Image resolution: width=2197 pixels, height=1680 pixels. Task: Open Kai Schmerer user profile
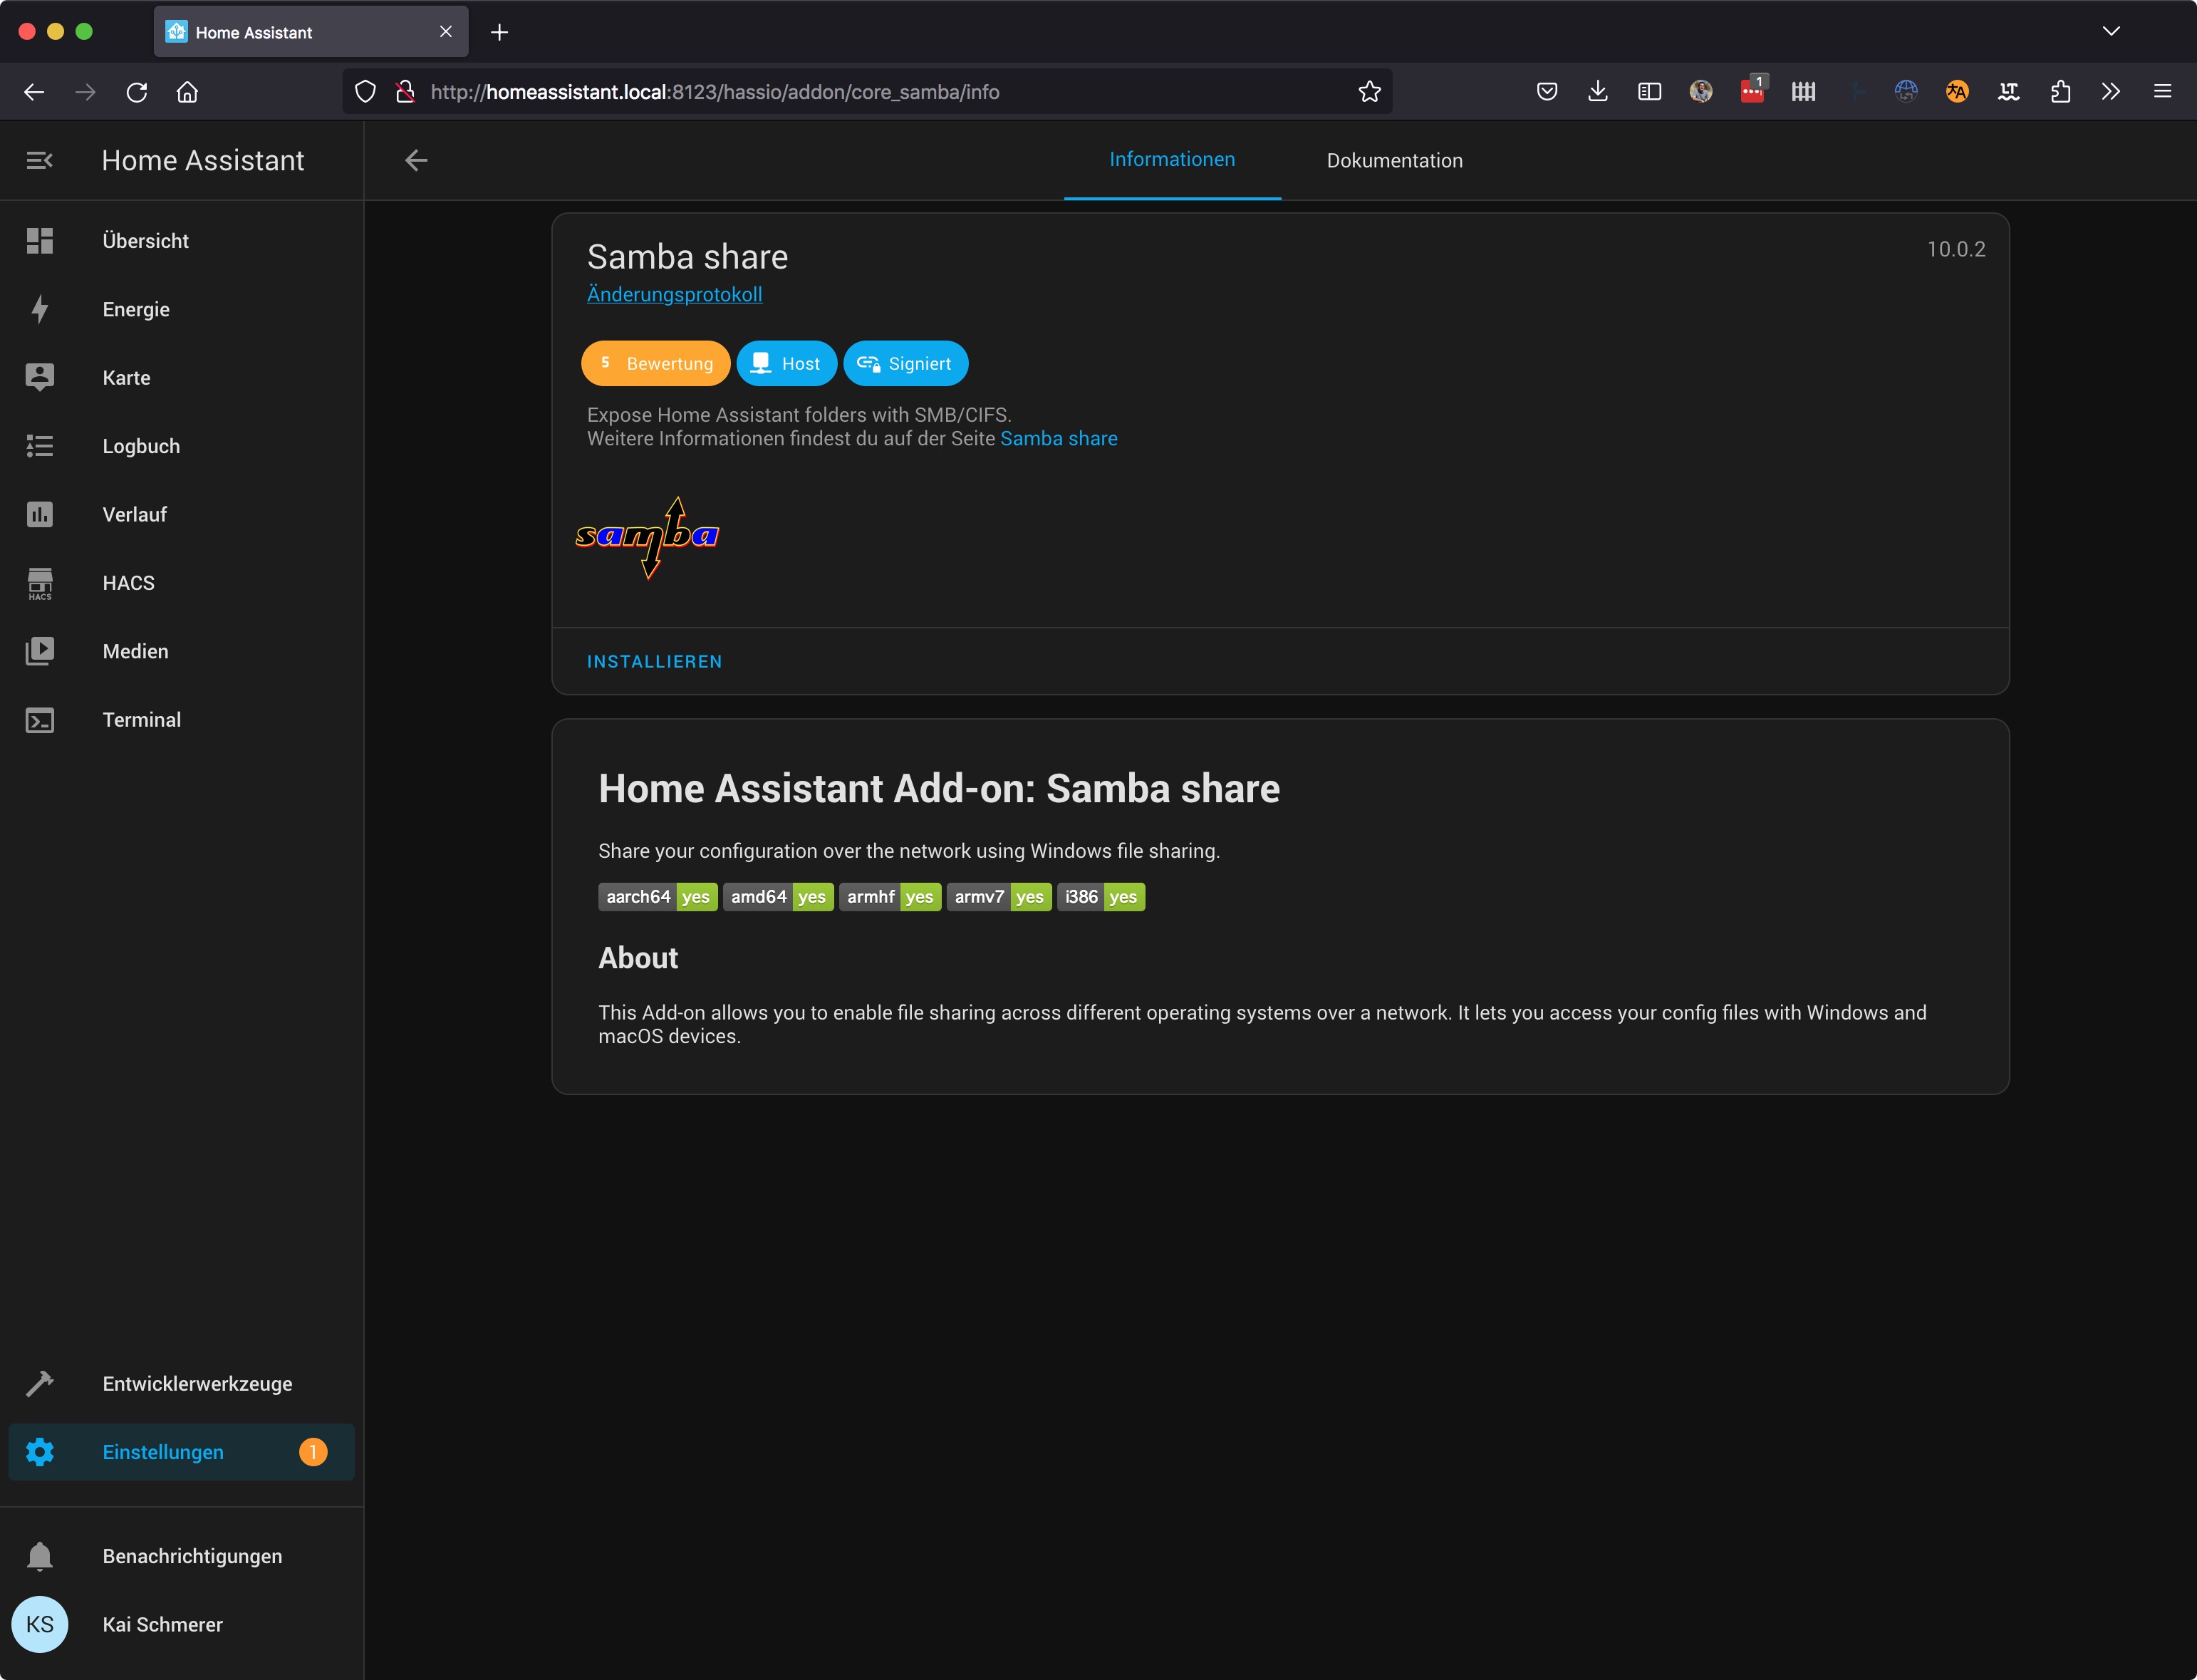click(x=162, y=1624)
